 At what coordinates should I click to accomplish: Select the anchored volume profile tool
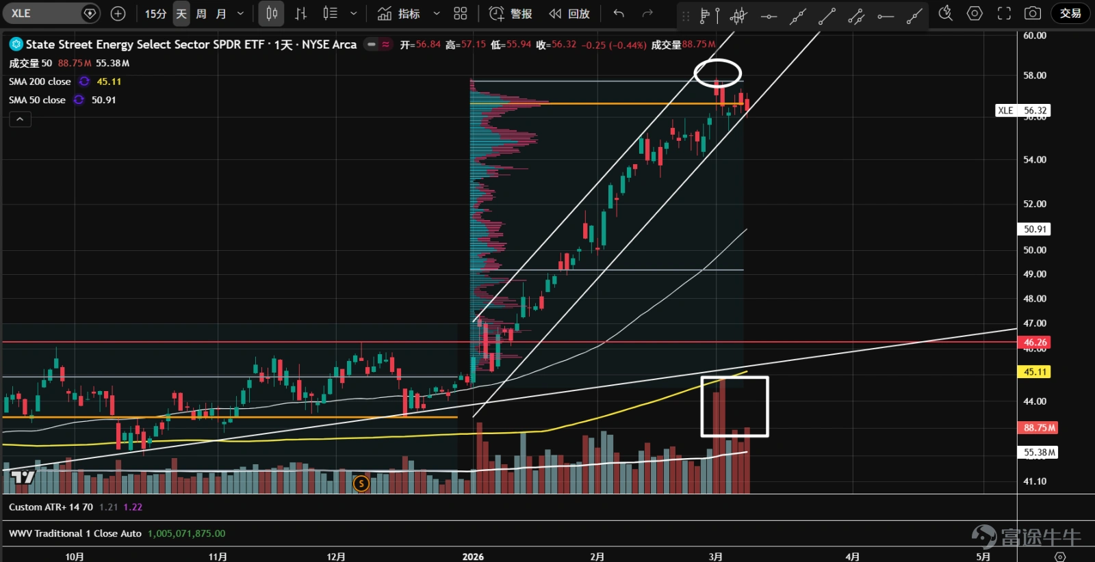tap(710, 14)
